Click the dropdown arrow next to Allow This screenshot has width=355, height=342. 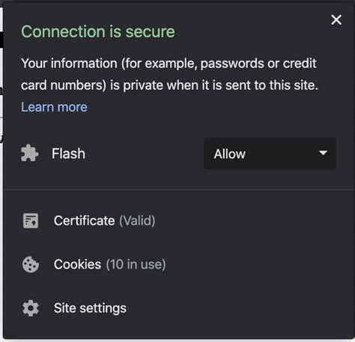(x=323, y=153)
